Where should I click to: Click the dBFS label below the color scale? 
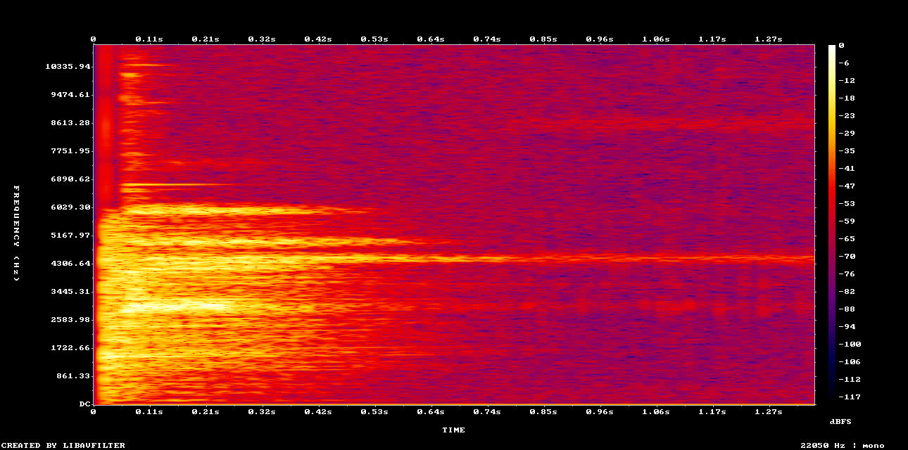[x=839, y=422]
